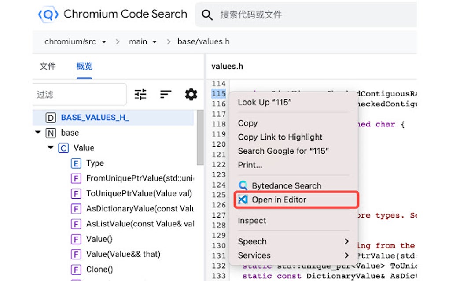Click the sort icon above the file tree
The height and width of the screenshot is (281, 449).
[x=166, y=94]
